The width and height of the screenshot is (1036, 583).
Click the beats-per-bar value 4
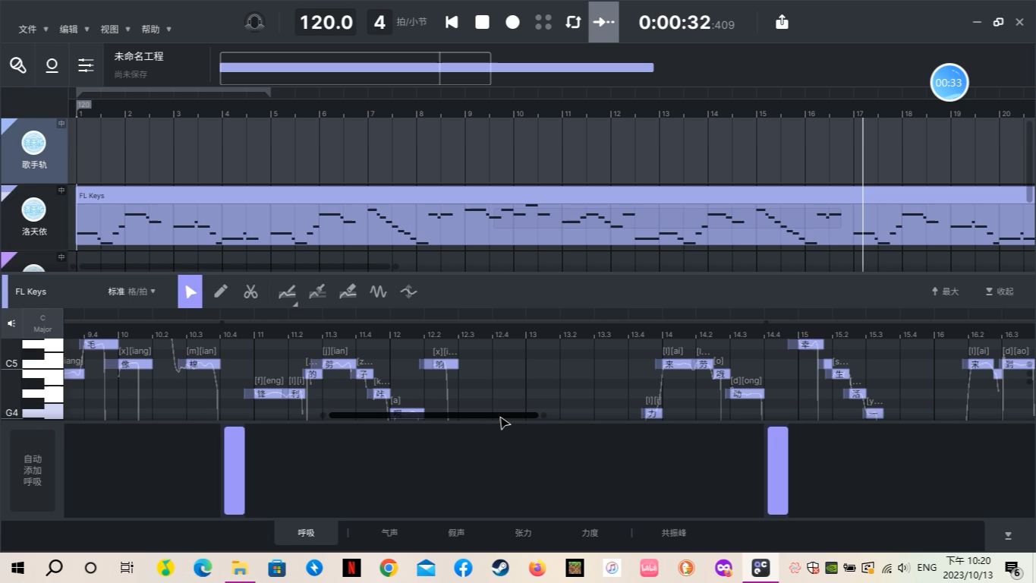point(379,22)
